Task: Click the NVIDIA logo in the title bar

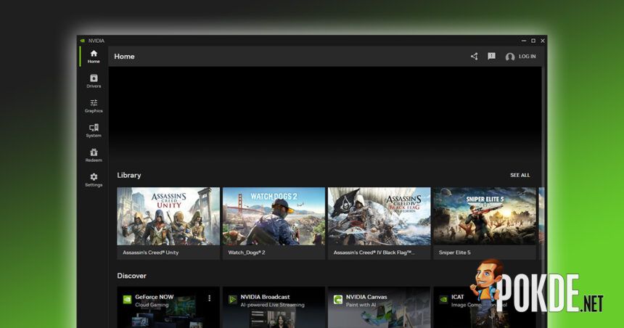Action: [83, 41]
